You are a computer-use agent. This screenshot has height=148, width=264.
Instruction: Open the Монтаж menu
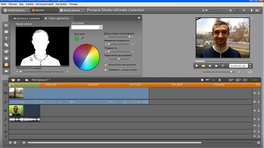point(13,4)
